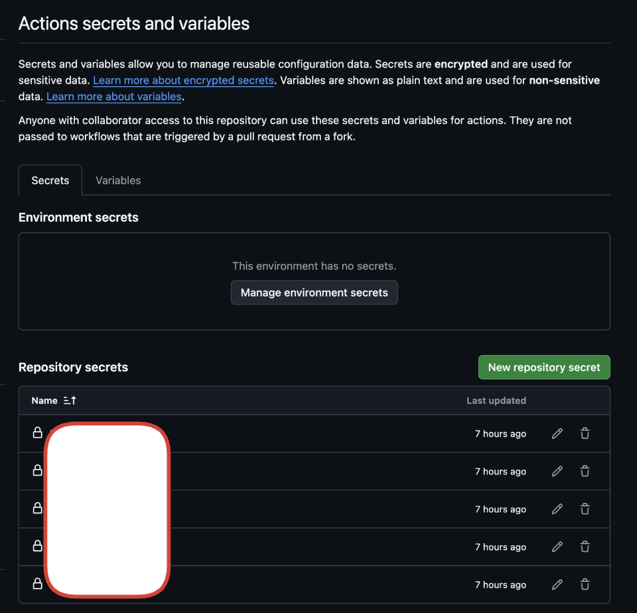Click the Last updated column header
This screenshot has height=613, width=637.
pyautogui.click(x=496, y=401)
